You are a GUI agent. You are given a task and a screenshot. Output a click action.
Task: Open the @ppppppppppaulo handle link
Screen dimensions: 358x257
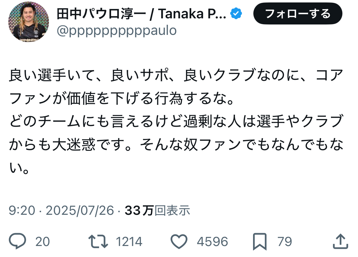click(117, 31)
